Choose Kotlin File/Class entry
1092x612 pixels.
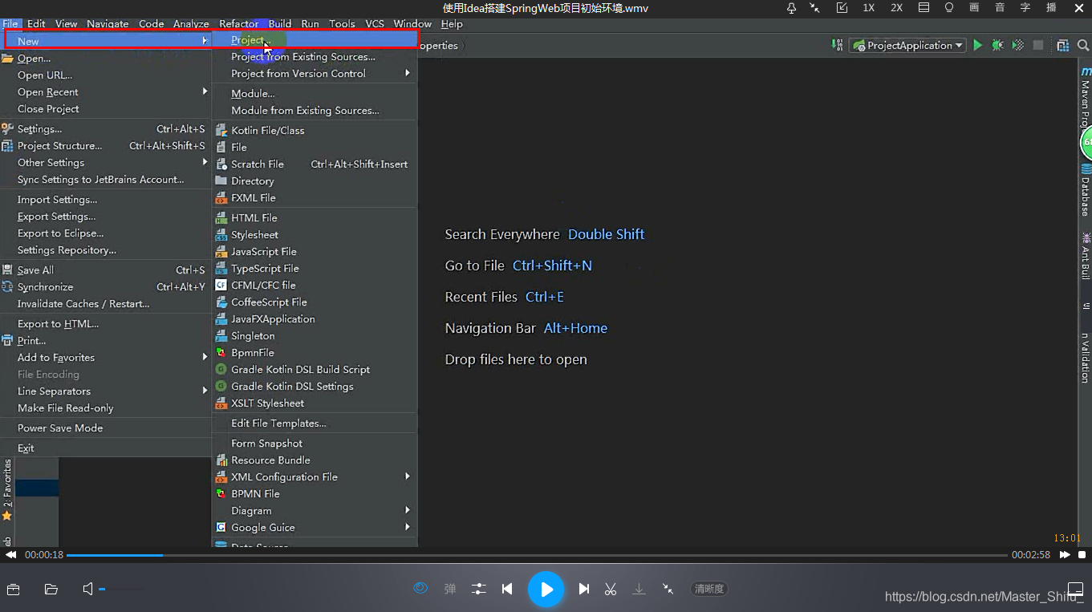coord(315,131)
